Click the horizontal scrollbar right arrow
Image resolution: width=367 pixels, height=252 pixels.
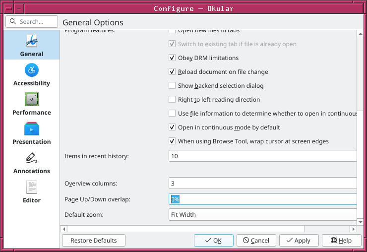click(353, 229)
